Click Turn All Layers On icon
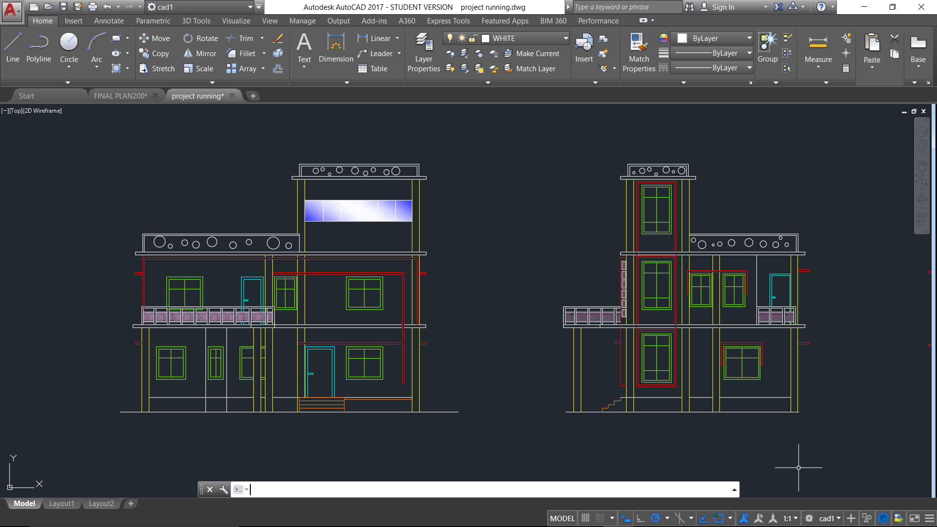This screenshot has width=937, height=527. point(450,68)
